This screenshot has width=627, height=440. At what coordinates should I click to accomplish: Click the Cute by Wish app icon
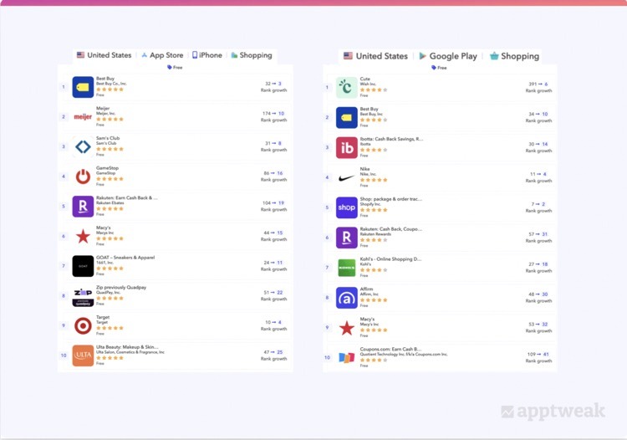click(x=347, y=88)
